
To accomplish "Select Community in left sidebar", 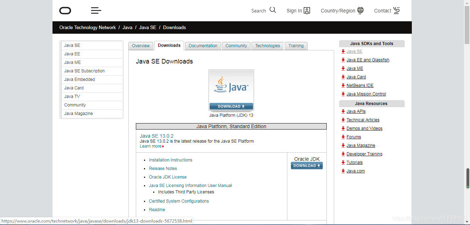I will pyautogui.click(x=92, y=105).
